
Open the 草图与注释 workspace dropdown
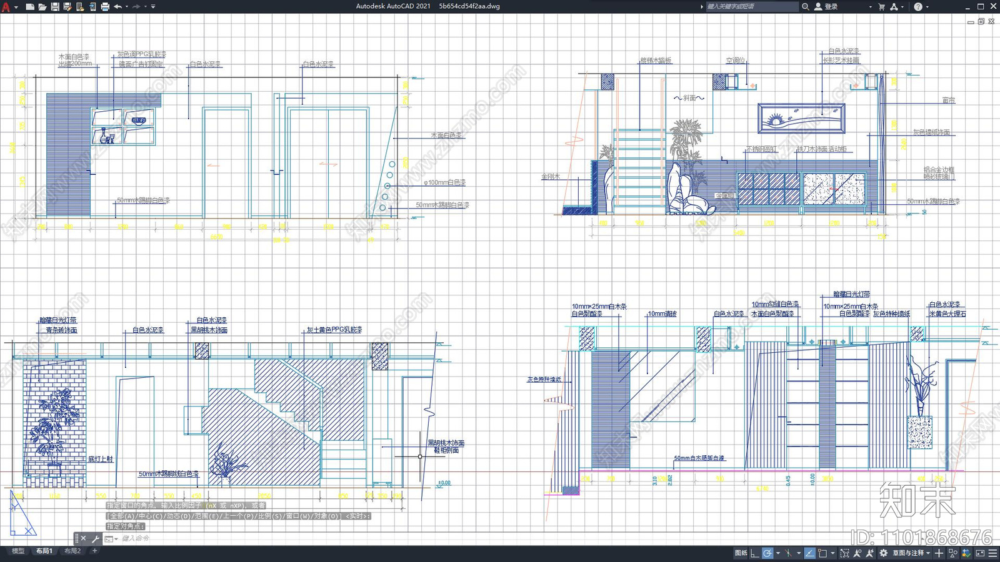(x=911, y=553)
